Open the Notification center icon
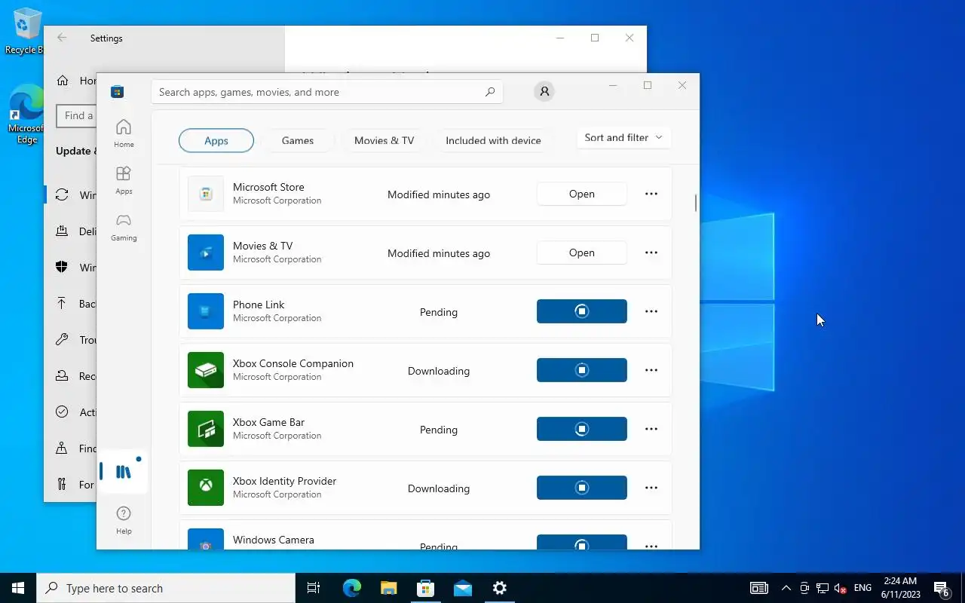 click(x=942, y=588)
